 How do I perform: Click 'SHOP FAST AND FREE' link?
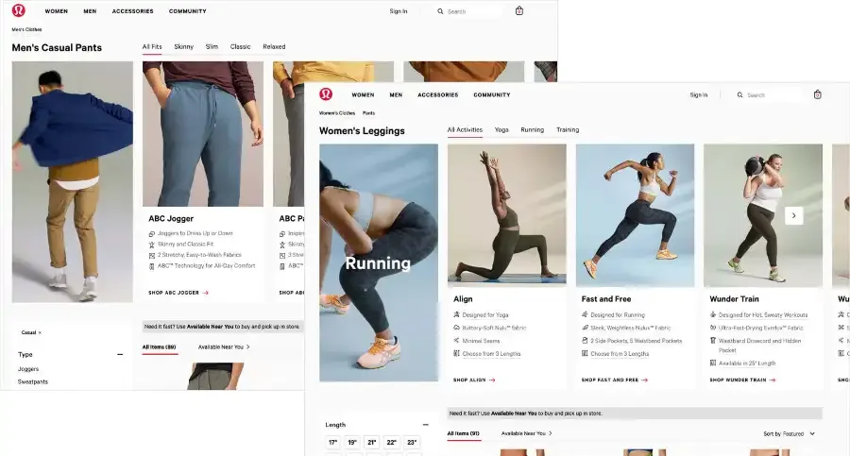pos(615,380)
